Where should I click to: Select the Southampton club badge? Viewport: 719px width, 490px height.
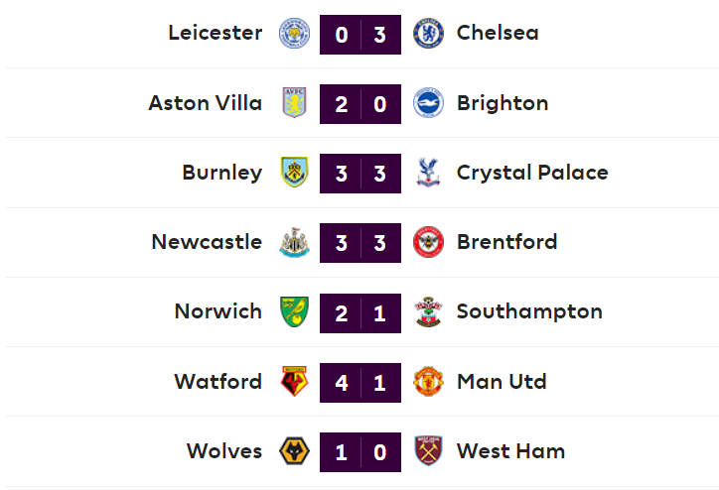(x=427, y=311)
